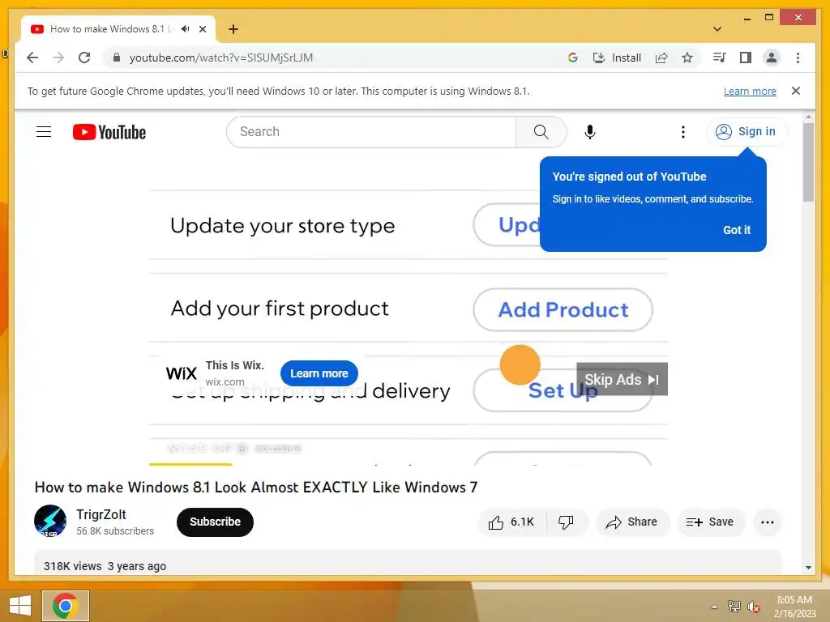
Task: Skip the Wix ad
Action: 622,379
